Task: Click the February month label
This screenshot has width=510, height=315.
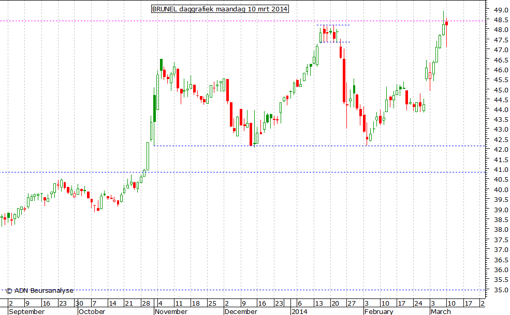Action: click(x=379, y=311)
